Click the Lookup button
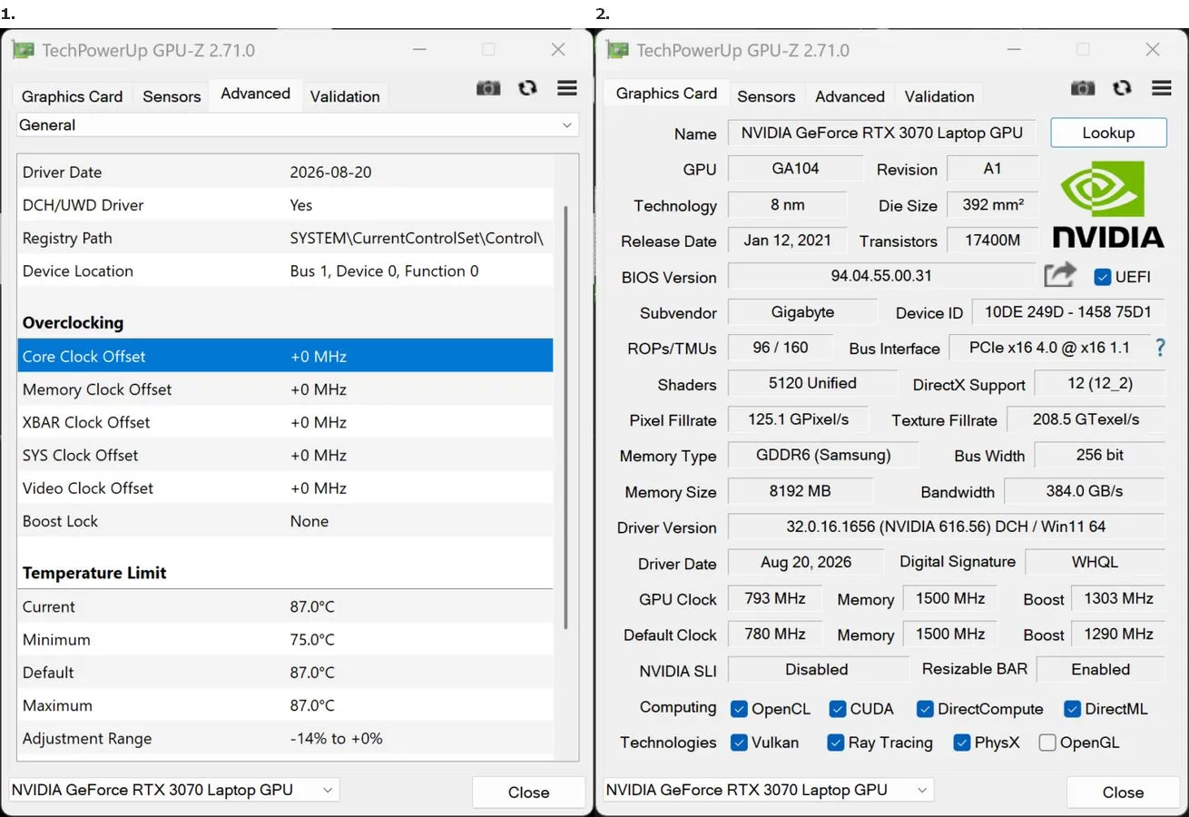1189x817 pixels. (1108, 133)
